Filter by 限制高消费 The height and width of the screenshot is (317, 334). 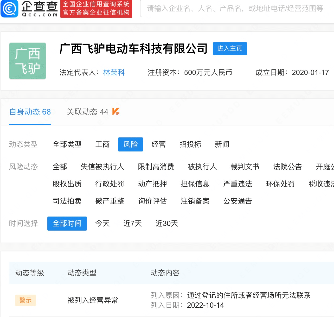pos(156,167)
